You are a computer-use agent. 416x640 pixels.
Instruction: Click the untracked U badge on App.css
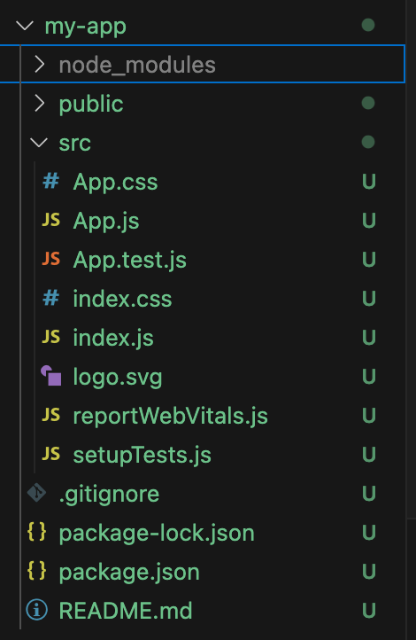(369, 182)
